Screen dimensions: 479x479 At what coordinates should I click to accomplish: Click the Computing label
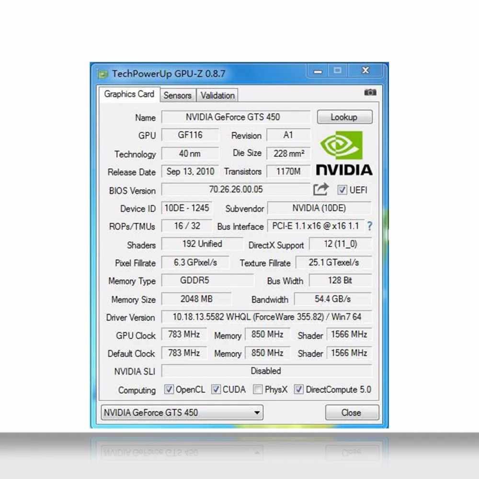pos(137,390)
